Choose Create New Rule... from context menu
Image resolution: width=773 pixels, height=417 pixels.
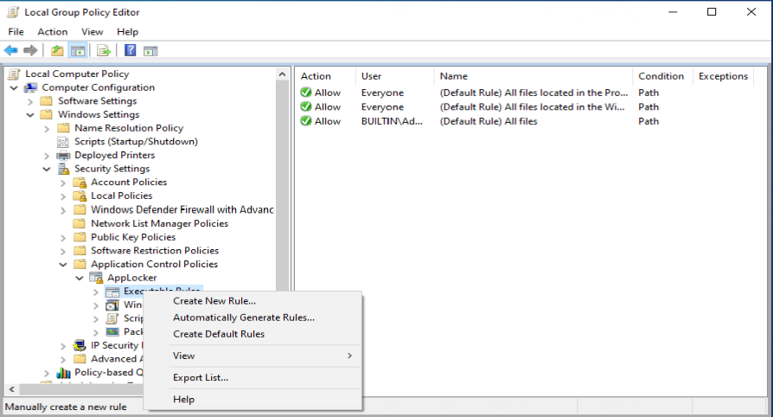214,301
